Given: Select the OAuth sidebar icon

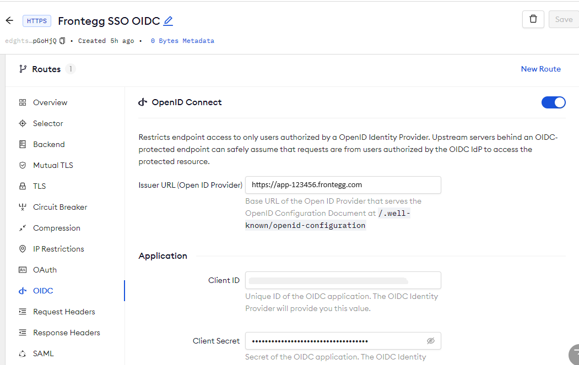Looking at the screenshot, I should tap(22, 269).
